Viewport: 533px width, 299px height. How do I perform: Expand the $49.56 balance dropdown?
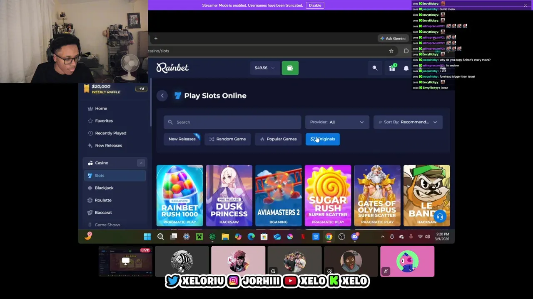[x=264, y=68]
